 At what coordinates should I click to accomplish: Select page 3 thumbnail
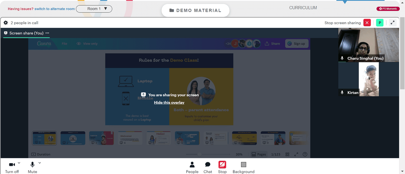coord(102,138)
